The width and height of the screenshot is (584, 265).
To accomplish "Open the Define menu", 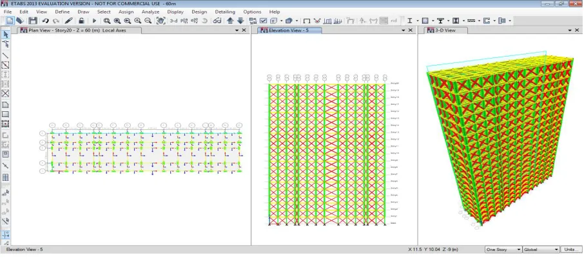I will pos(62,12).
